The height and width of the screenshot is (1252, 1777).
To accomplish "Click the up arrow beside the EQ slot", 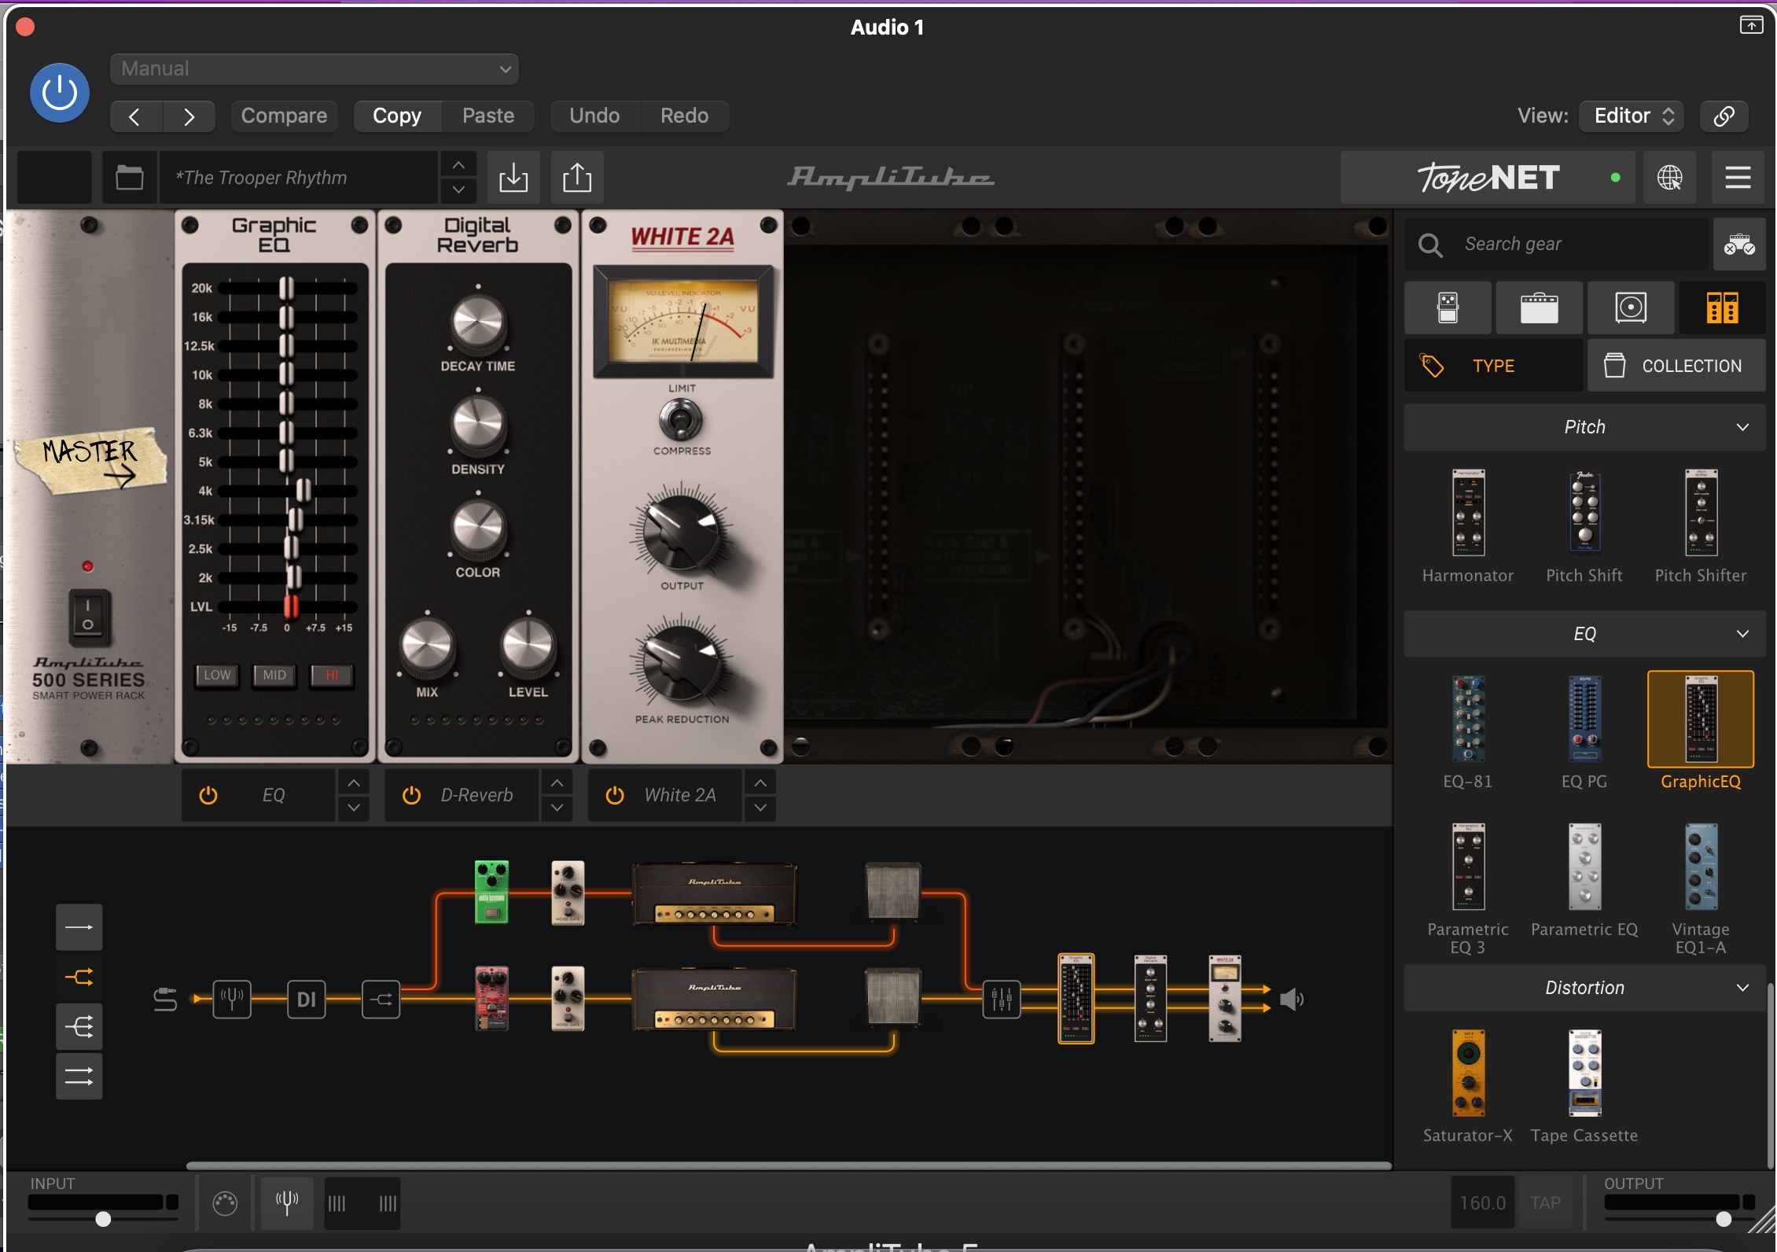I will click(354, 782).
